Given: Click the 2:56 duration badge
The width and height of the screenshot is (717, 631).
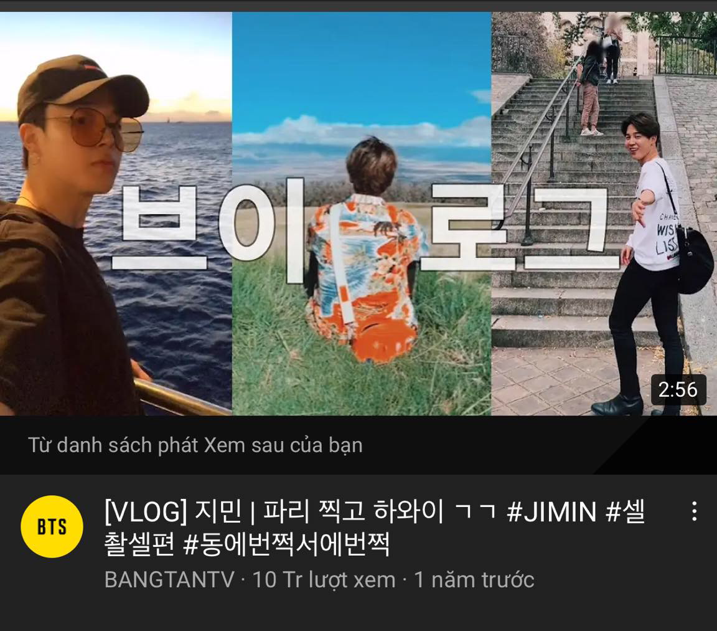Looking at the screenshot, I should (678, 390).
